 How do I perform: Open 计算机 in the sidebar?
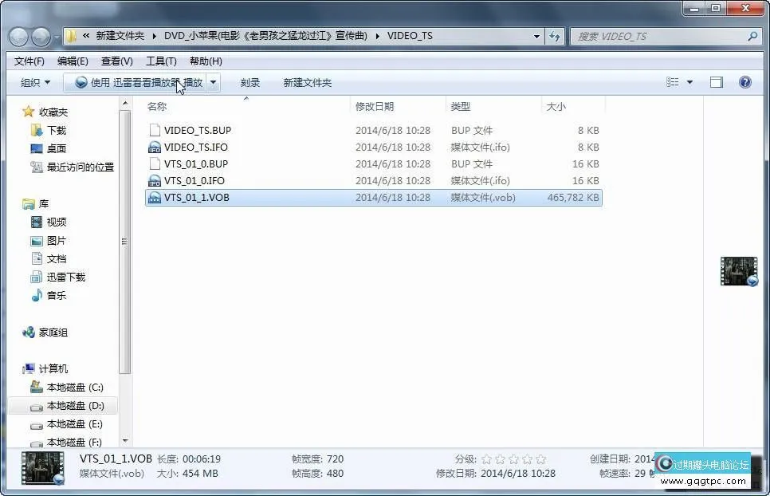point(54,368)
